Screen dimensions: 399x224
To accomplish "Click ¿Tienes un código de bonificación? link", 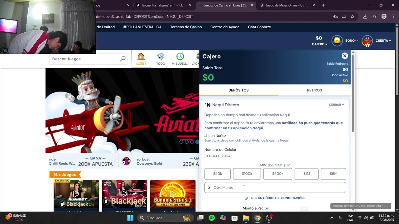I will pos(275,198).
